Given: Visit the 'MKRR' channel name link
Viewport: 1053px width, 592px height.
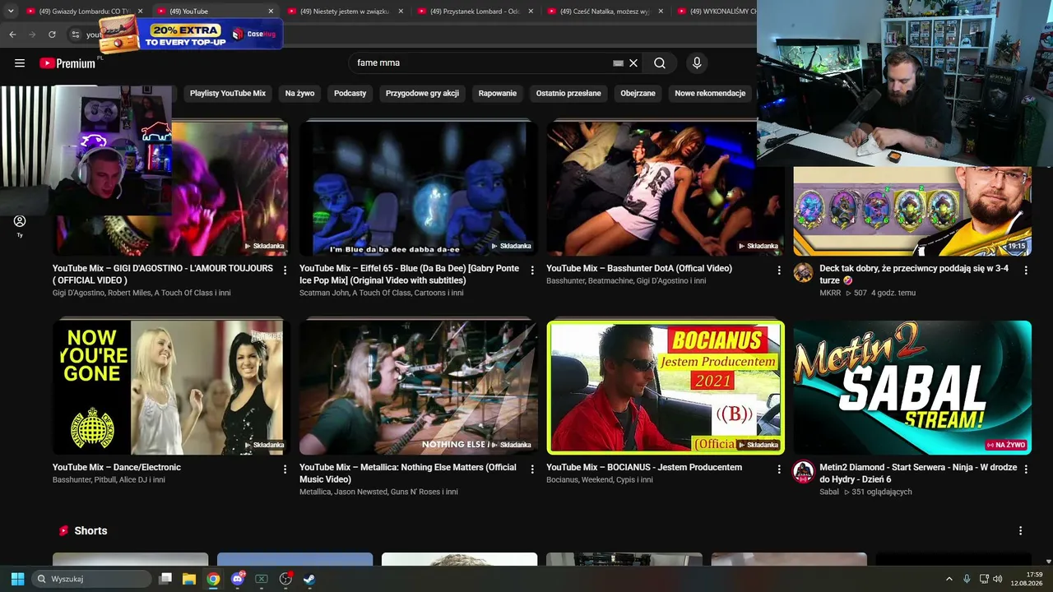Looking at the screenshot, I should pos(831,294).
